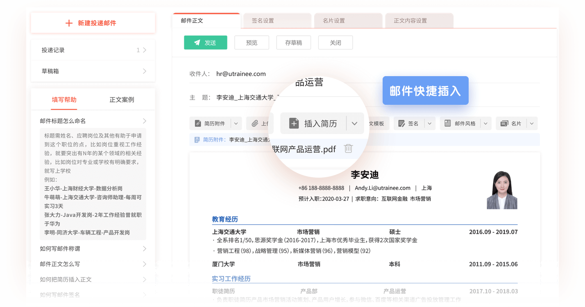
Task: Click the paperclip upload attachment icon
Action: click(255, 123)
